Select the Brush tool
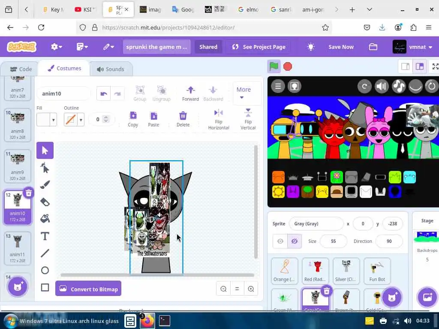 click(x=45, y=185)
